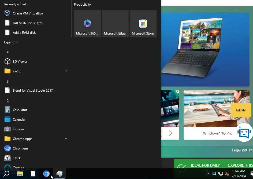Click the Productivity group heading

click(x=82, y=5)
